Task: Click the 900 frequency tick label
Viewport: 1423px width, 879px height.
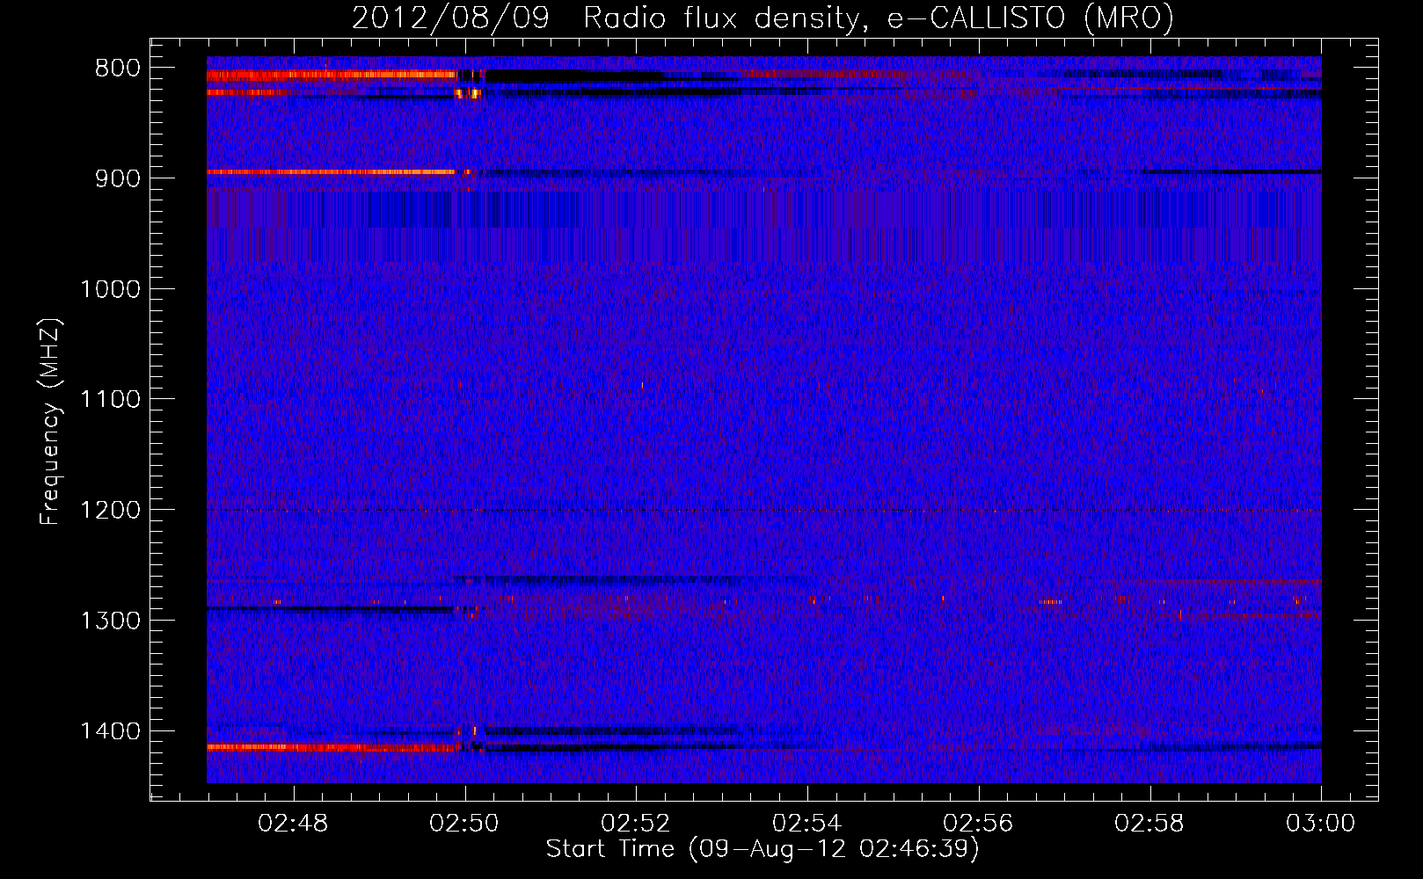Action: tap(118, 178)
